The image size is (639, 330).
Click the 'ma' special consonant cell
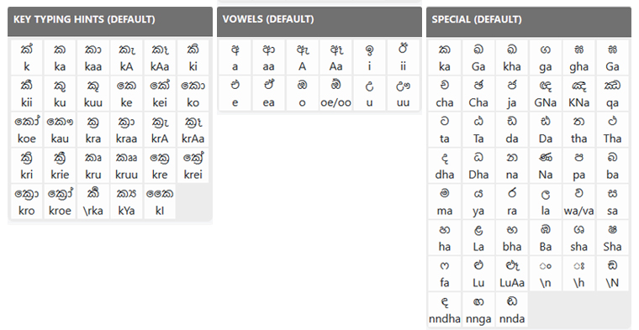(x=445, y=202)
